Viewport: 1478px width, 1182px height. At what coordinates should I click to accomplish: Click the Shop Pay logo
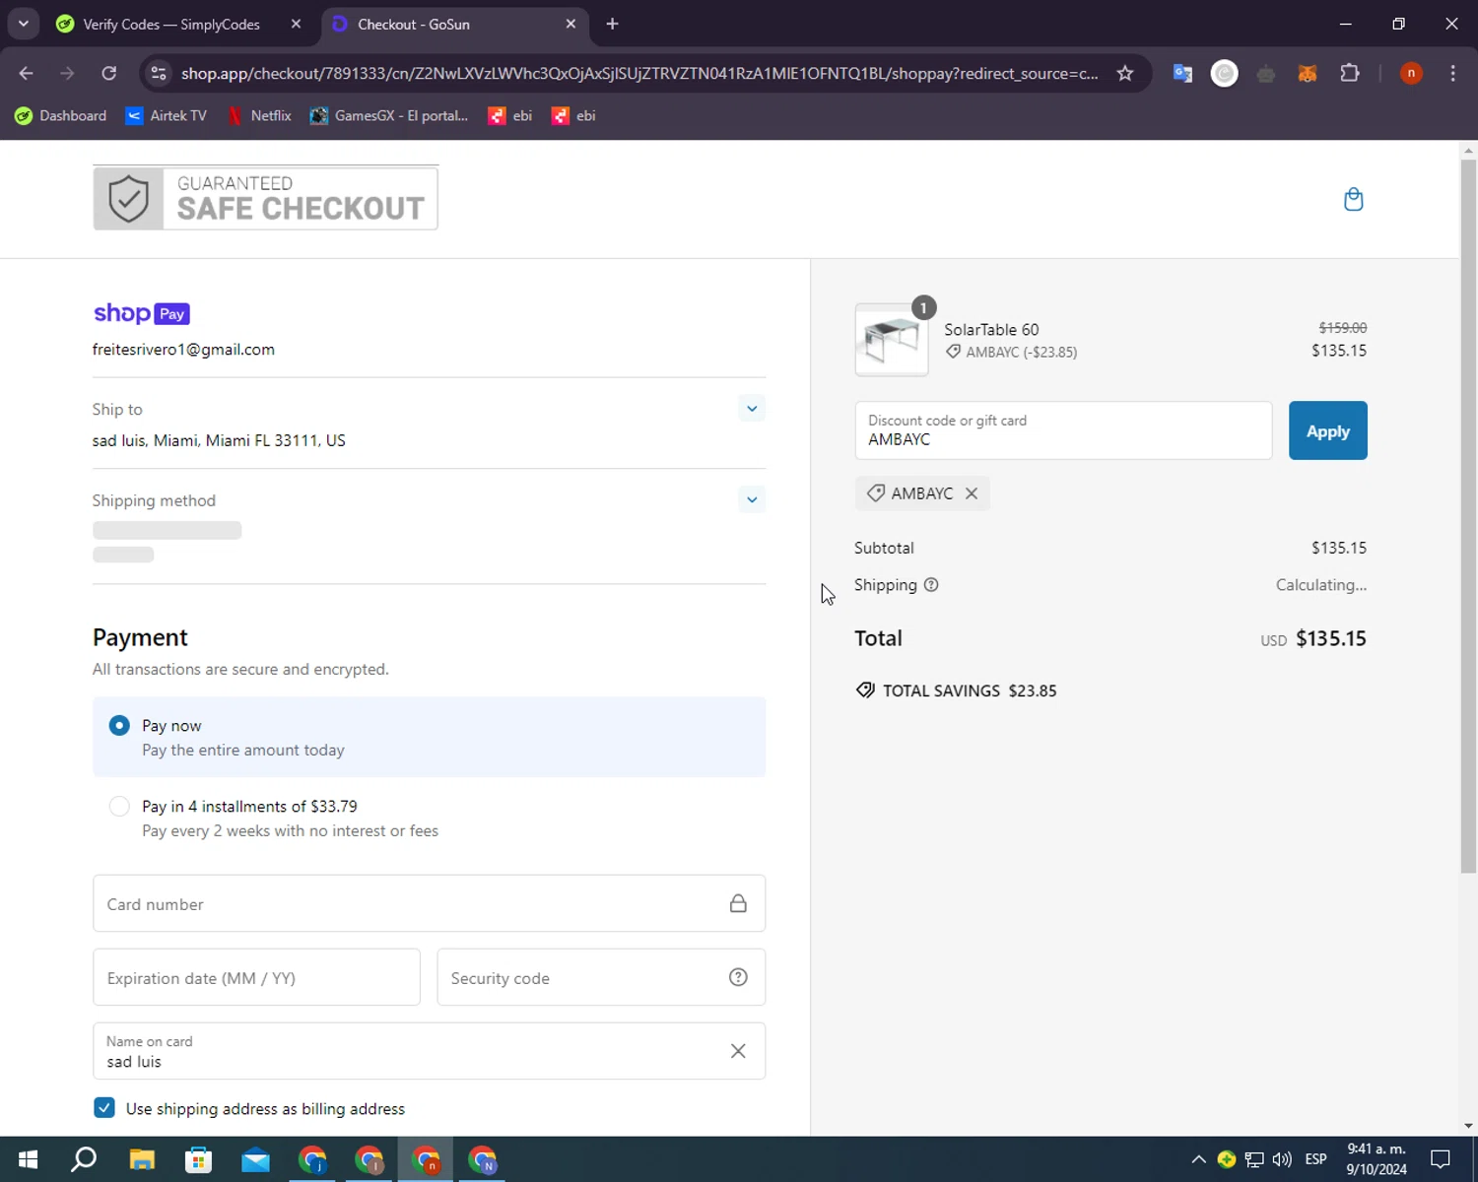coord(142,313)
